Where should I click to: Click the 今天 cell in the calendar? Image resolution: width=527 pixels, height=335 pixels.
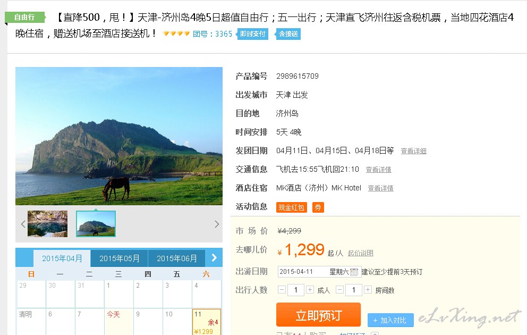tap(119, 322)
